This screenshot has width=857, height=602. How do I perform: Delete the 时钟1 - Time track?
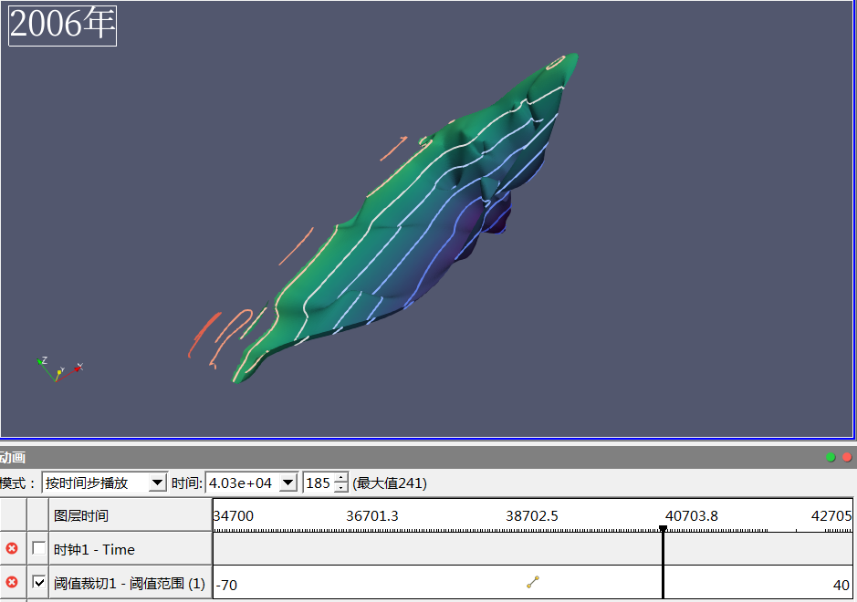(x=12, y=548)
